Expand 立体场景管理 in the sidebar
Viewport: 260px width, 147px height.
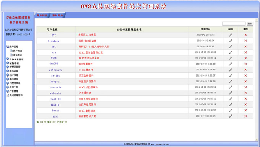coord(8,59)
